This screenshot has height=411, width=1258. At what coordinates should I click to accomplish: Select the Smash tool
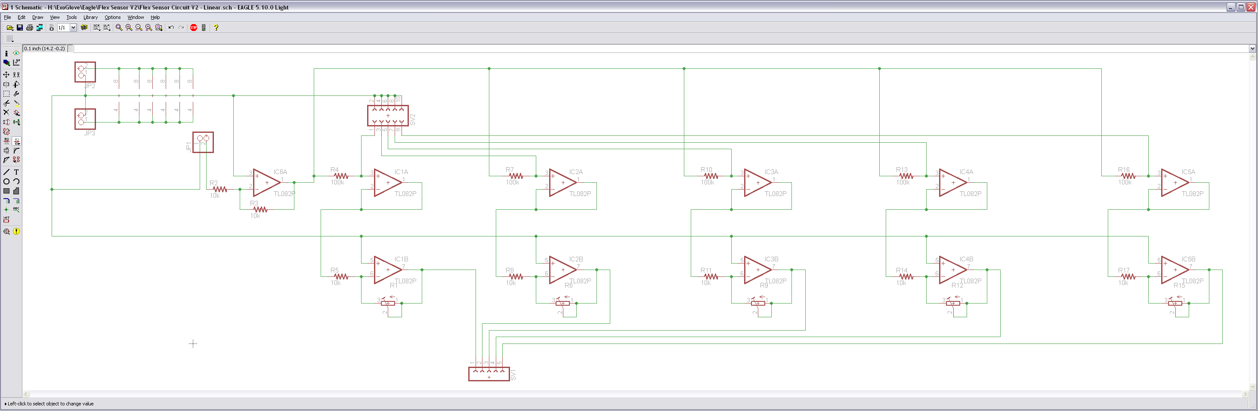pos(6,150)
